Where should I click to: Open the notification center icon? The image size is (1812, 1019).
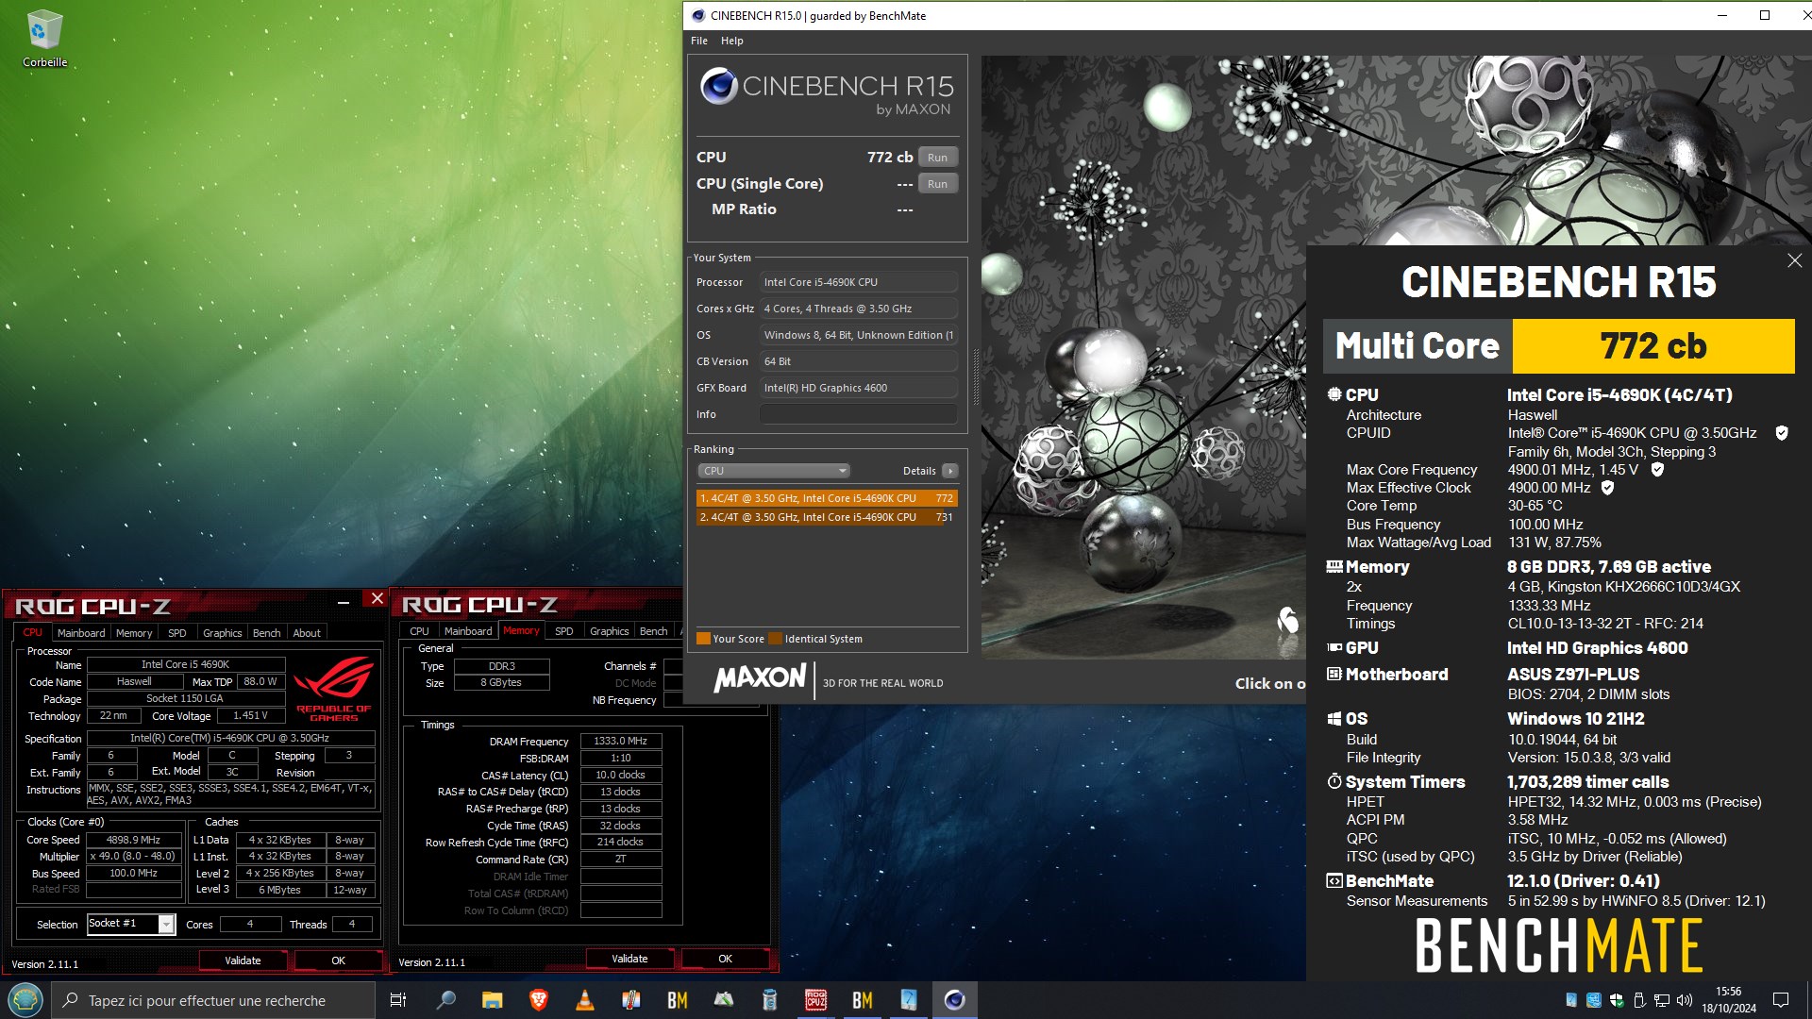1781,1000
